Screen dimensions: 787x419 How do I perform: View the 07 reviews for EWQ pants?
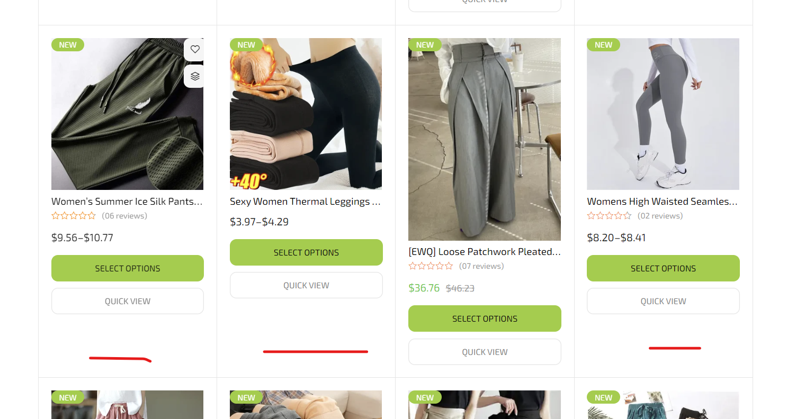click(481, 266)
